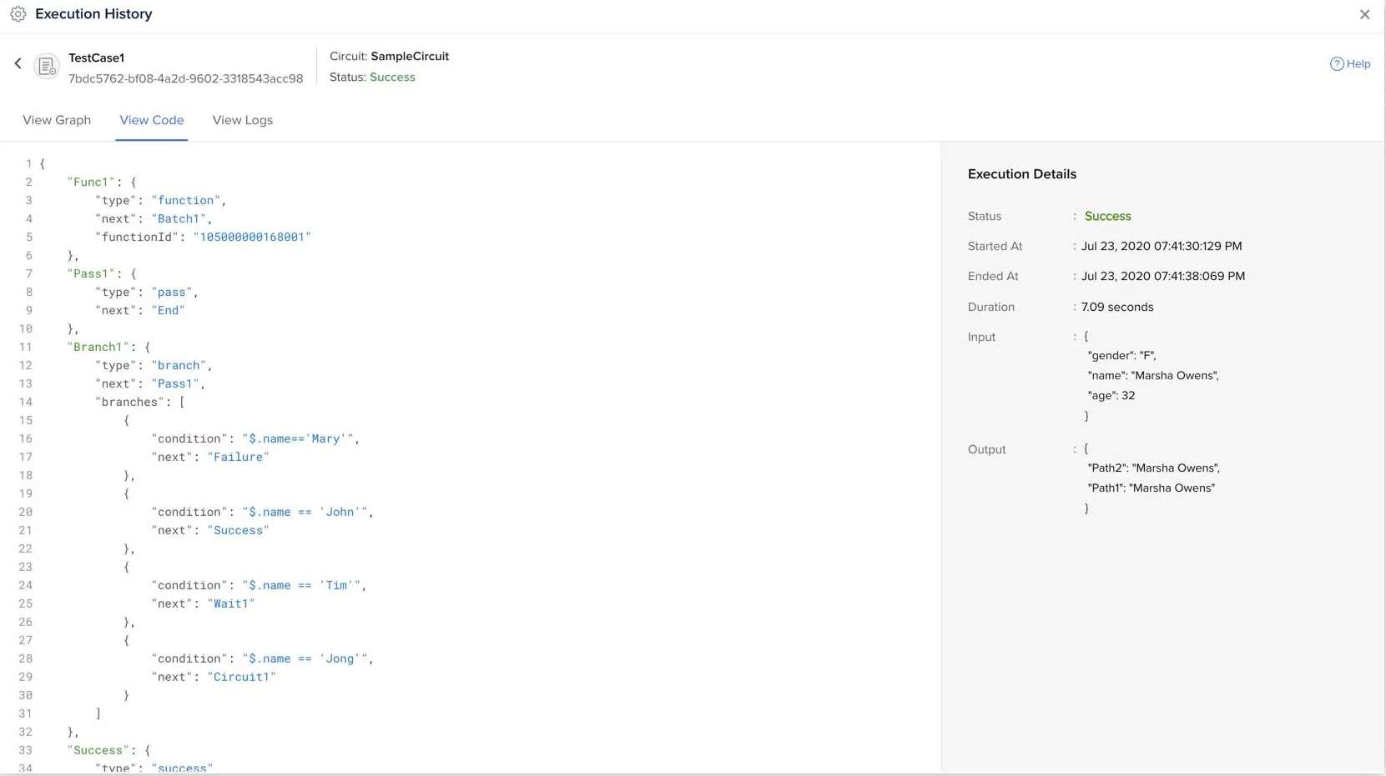Screen dimensions: 1386x776
Task: Close the Execution History panel
Action: click(x=1364, y=14)
